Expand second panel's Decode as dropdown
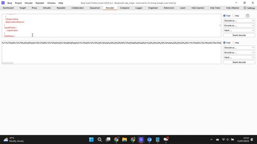257x144 pixels. [239, 48]
